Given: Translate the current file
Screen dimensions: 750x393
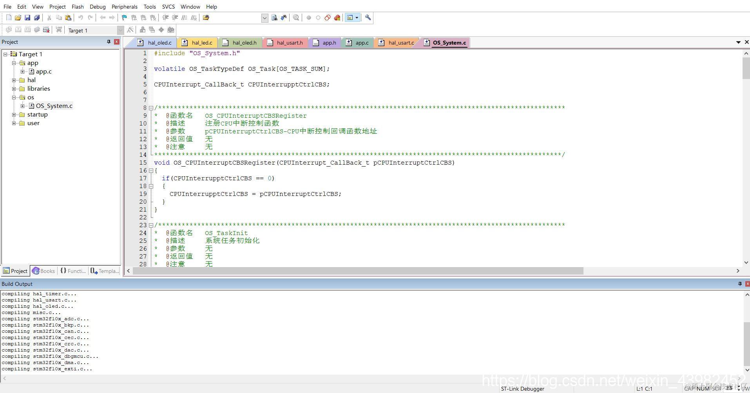Looking at the screenshot, I should point(9,30).
